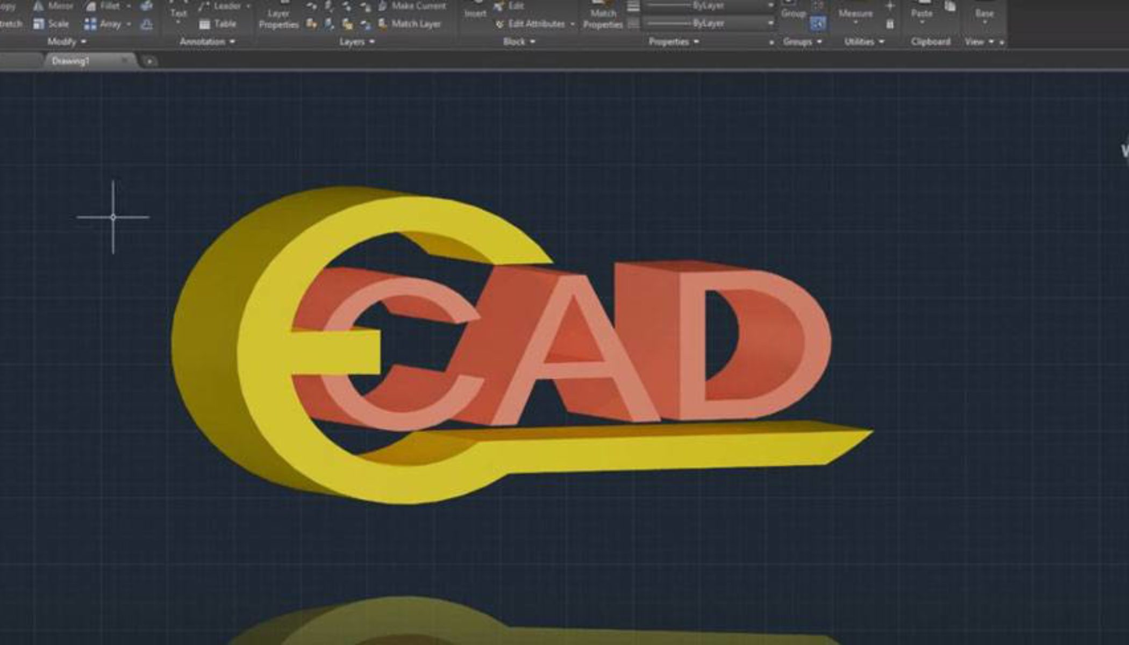Click Match Properties button

tap(603, 16)
